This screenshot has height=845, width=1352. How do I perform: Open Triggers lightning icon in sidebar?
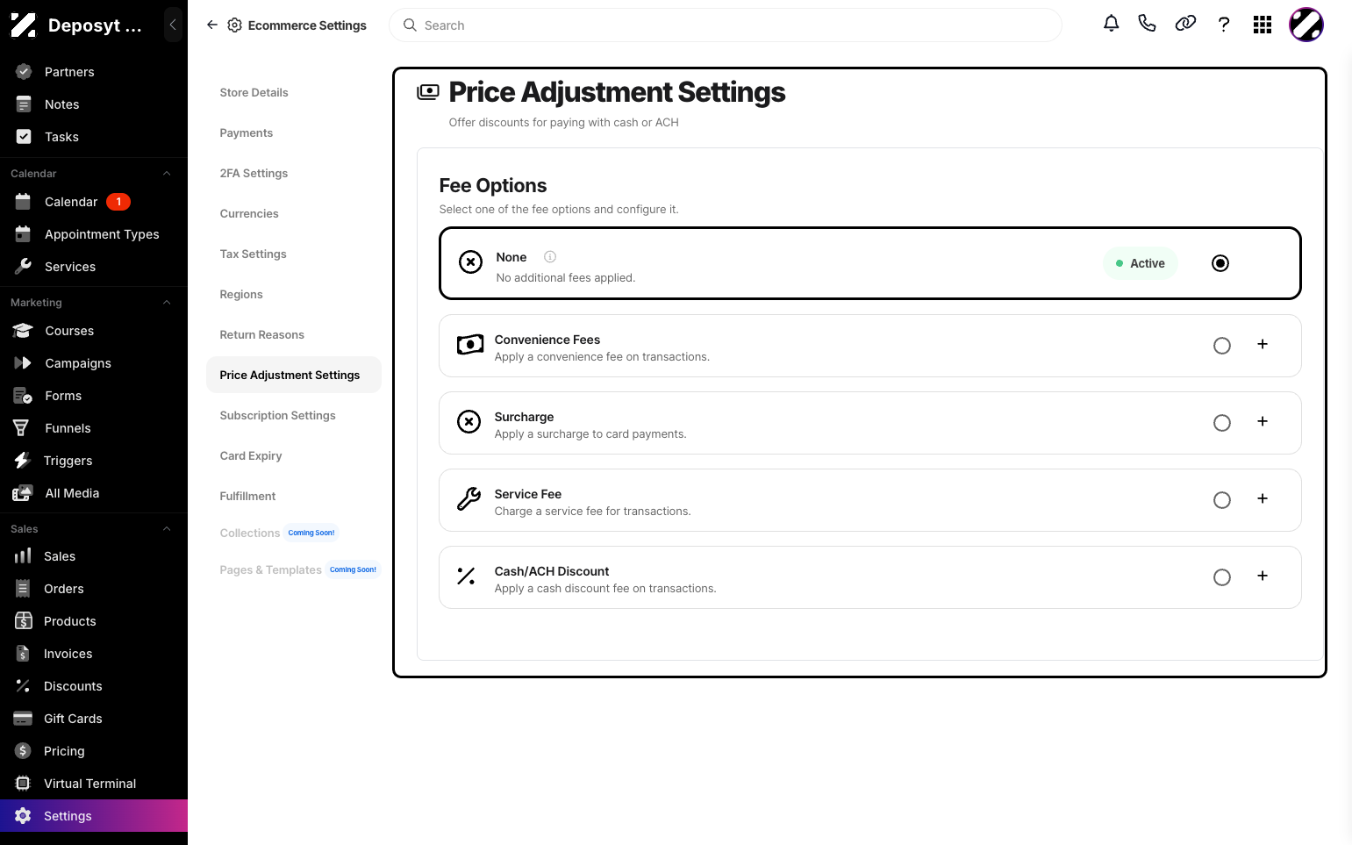tap(23, 461)
